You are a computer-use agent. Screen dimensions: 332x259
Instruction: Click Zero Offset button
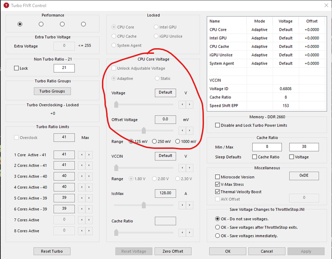(x=173, y=251)
